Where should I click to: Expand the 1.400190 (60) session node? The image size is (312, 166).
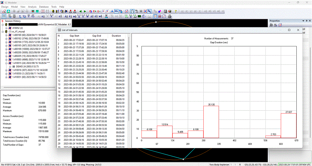6,35
